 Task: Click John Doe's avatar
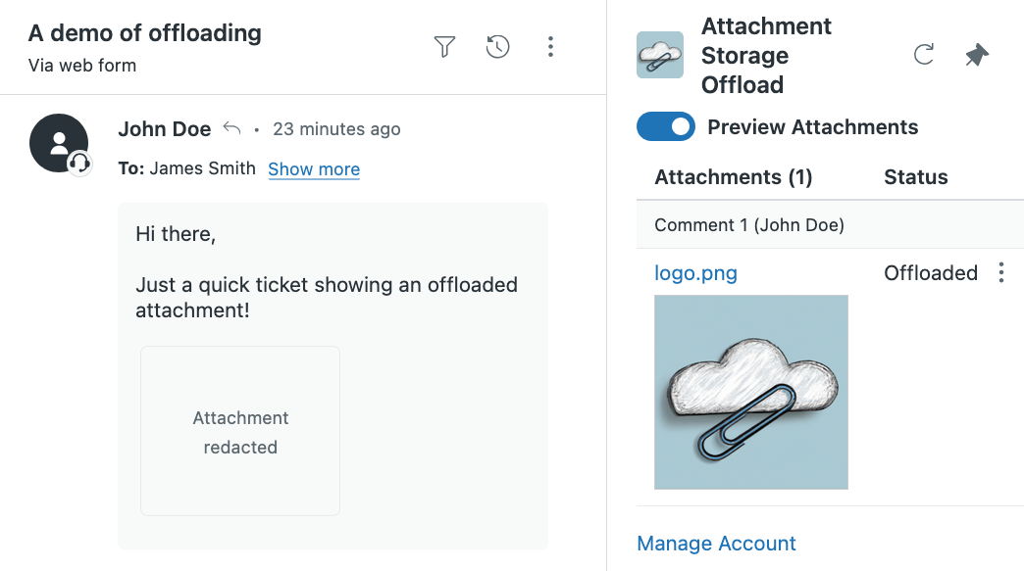pyautogui.click(x=59, y=143)
